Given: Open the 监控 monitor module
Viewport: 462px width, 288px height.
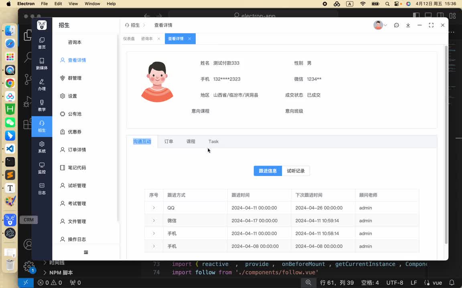Looking at the screenshot, I should click(x=42, y=168).
